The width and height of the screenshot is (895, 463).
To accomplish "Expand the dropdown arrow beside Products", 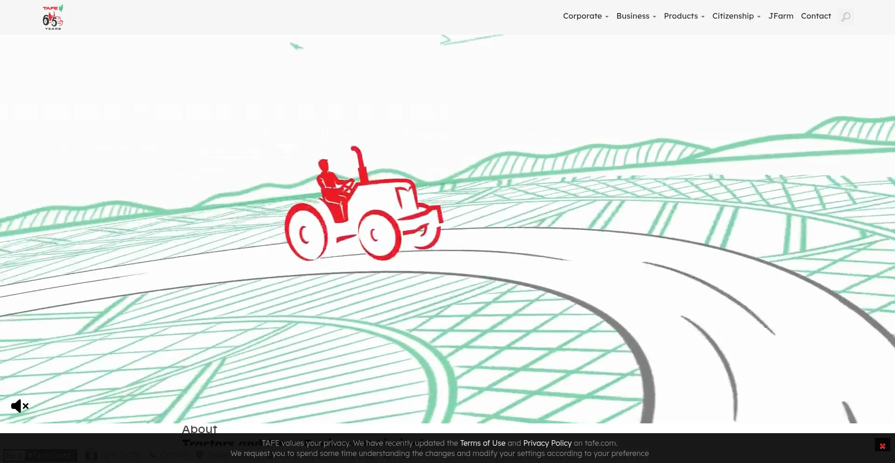I will [703, 17].
